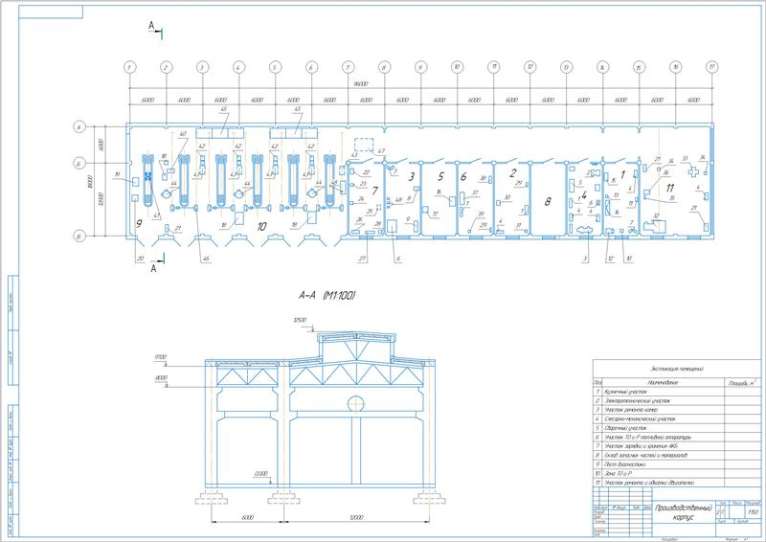766x542 pixels.
Task: Select grid axis circle 5 on top row
Action: click(275, 67)
